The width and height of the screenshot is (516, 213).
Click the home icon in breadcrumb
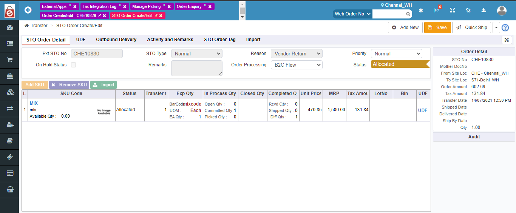click(26, 26)
